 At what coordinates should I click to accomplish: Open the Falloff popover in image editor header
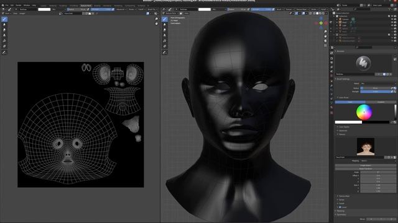141,9
